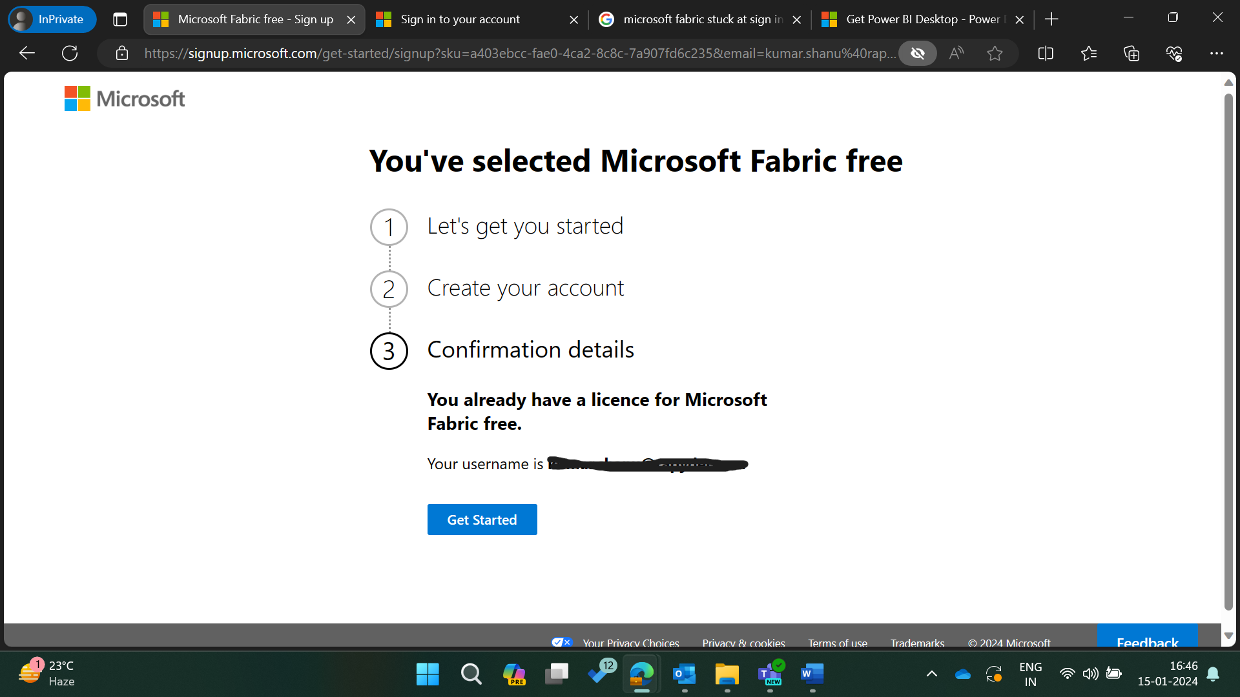Screen dimensions: 1240x697
Task: Open Browser essentials heart icon
Action: pos(1174,53)
